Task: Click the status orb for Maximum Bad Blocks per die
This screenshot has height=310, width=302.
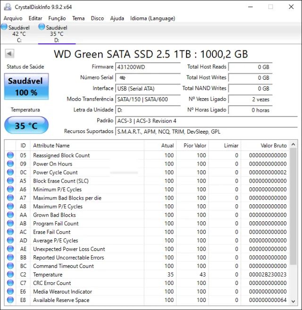Action: click(x=10, y=198)
